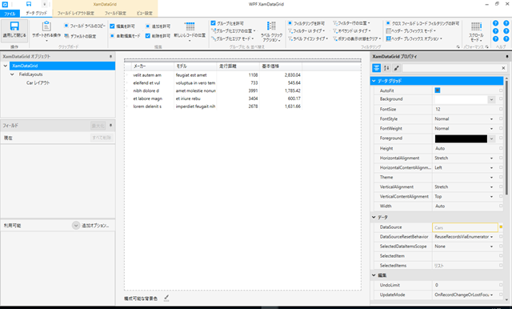Open the オペランド UI タイプ option
The height and width of the screenshot is (309, 512).
(352, 31)
